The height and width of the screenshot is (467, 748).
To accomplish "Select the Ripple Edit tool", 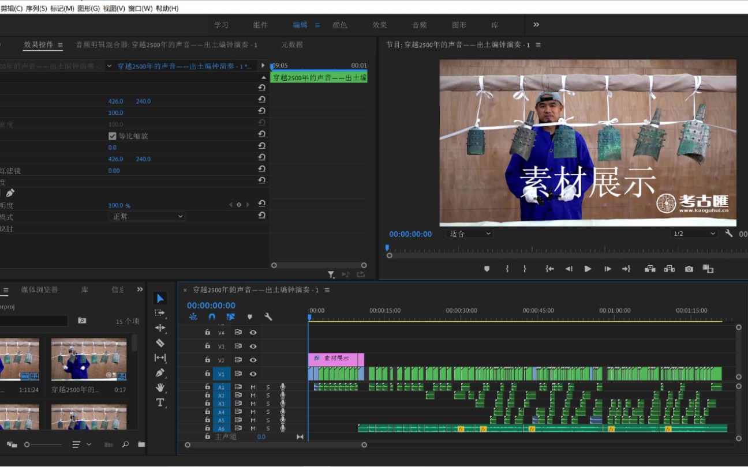I will tap(160, 327).
